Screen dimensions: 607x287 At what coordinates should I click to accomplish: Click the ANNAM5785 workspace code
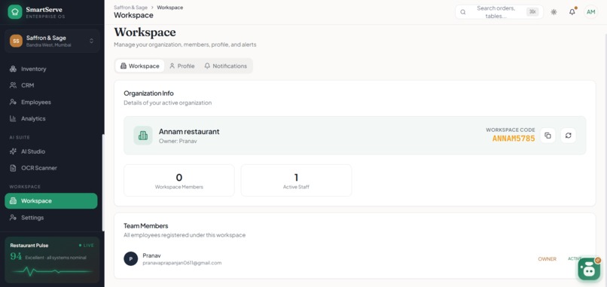pos(514,139)
